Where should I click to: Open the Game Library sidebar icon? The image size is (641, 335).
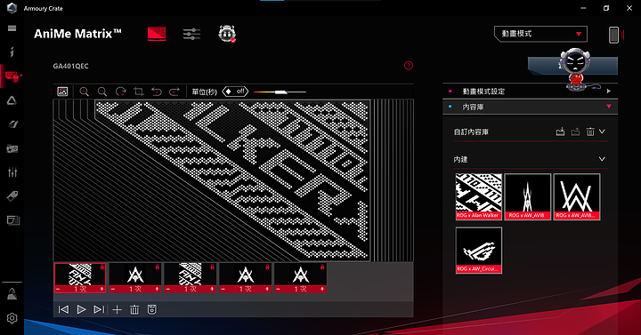click(x=12, y=148)
